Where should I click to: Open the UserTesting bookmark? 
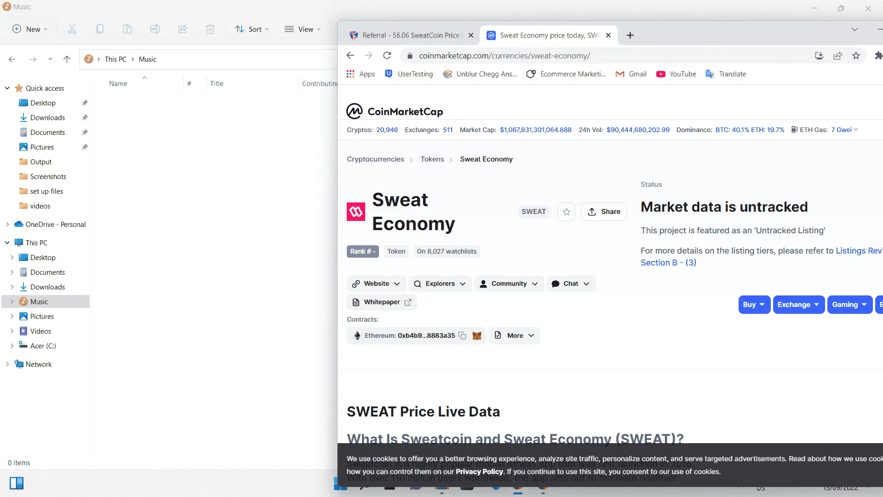coord(409,74)
